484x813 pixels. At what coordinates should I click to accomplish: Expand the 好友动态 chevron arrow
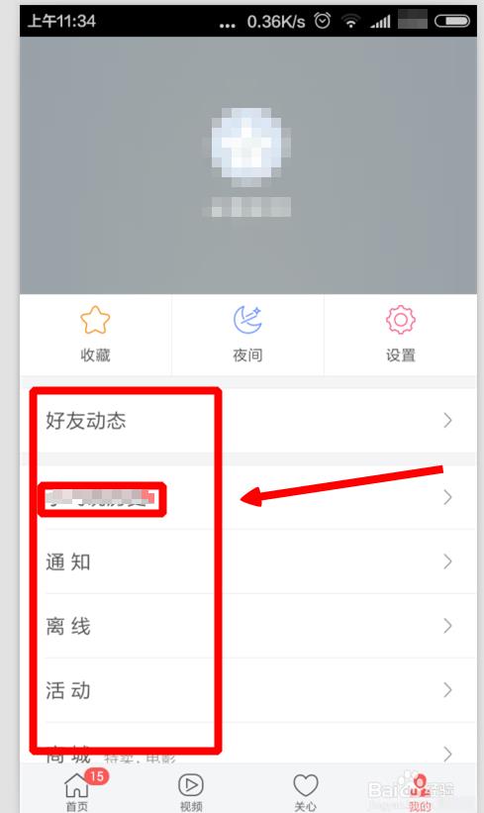click(447, 421)
